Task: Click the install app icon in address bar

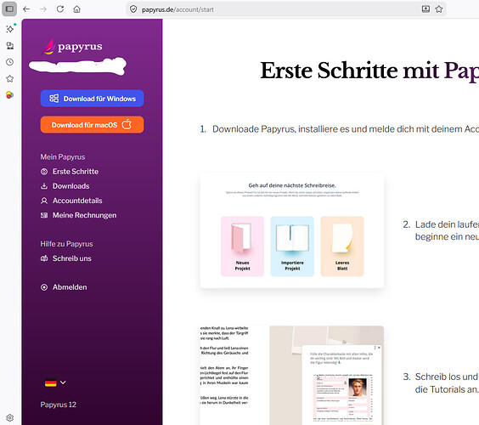Action: tap(425, 9)
